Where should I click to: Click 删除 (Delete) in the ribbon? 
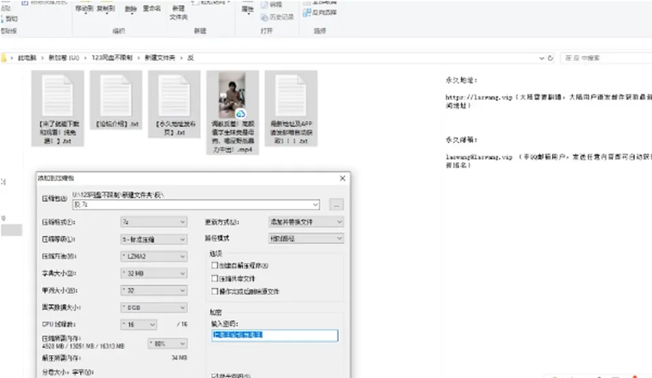131,9
